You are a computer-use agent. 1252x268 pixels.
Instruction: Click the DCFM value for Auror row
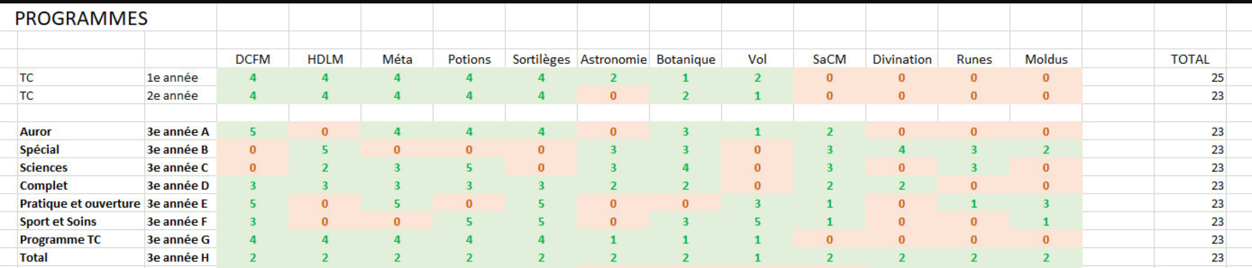(252, 132)
